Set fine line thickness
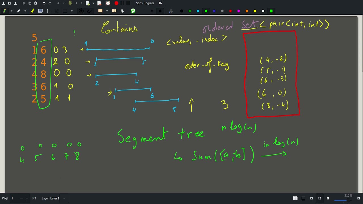The width and height of the screenshot is (363, 204). [144, 11]
